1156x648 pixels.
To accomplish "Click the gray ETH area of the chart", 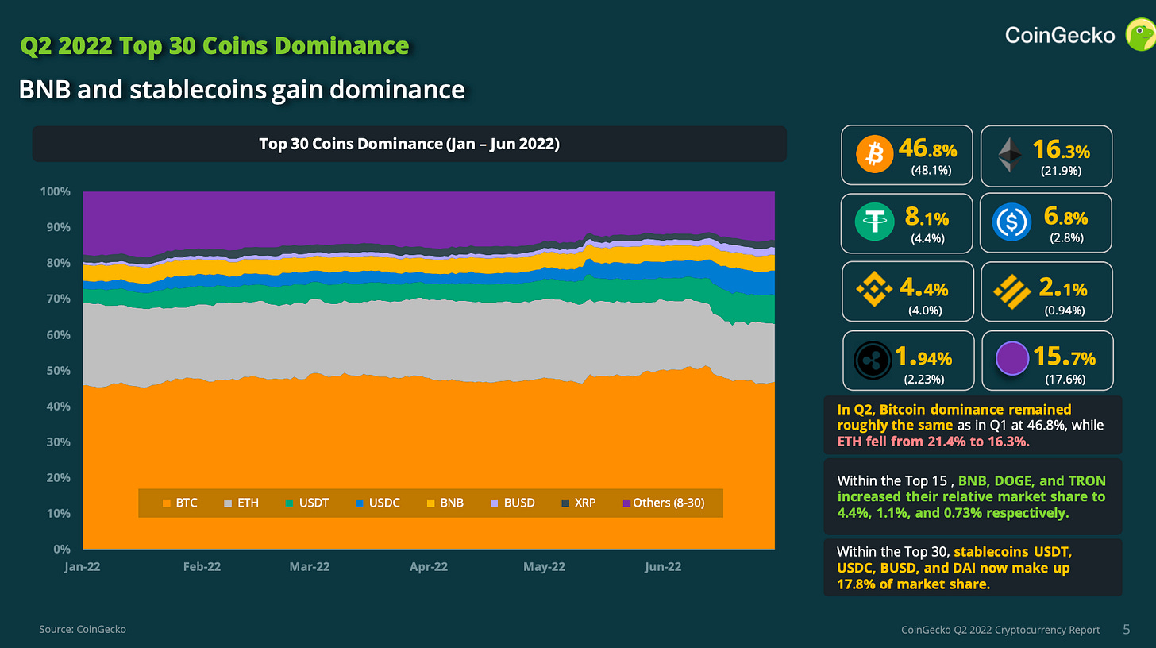I will click(429, 337).
